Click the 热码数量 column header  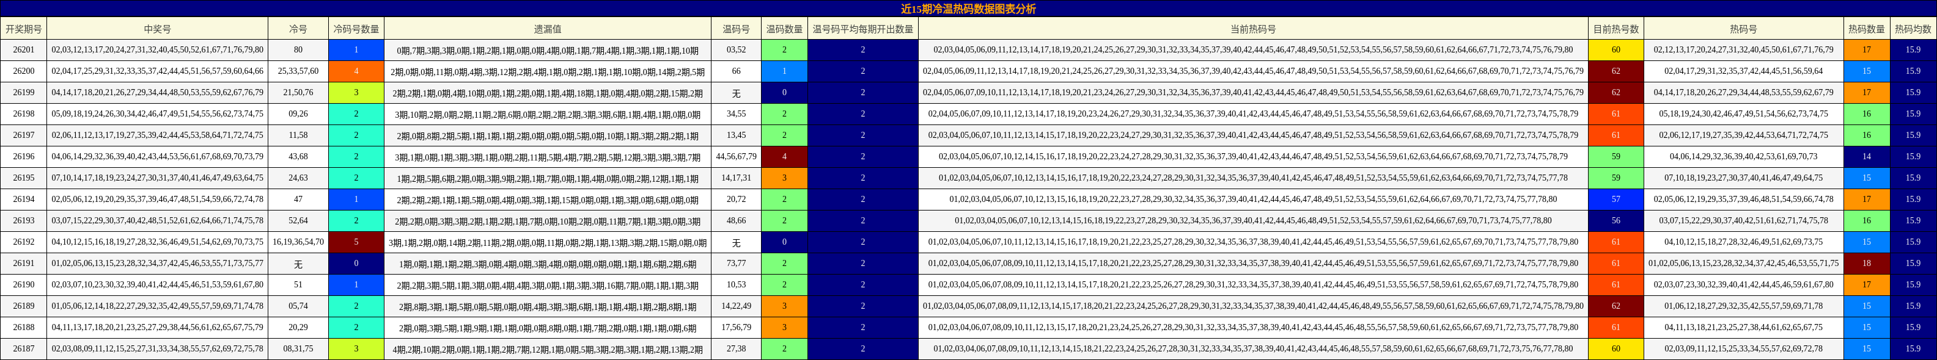point(1866,29)
